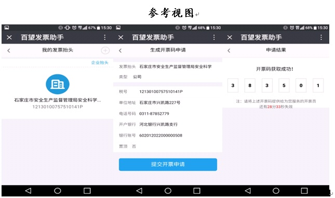The width and height of the screenshot is (335, 198).
Task: Open the blue company building icon
Action: 58,84
